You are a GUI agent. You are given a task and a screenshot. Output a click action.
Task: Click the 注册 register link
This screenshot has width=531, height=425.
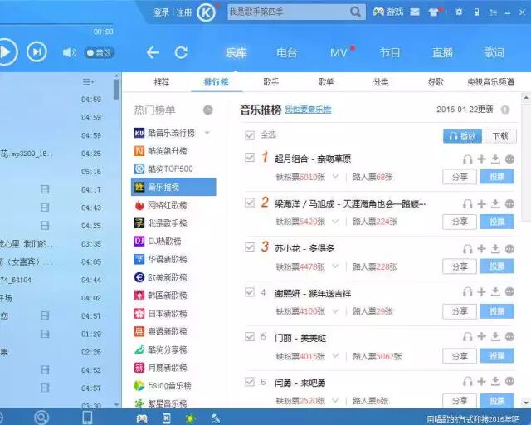(x=184, y=13)
